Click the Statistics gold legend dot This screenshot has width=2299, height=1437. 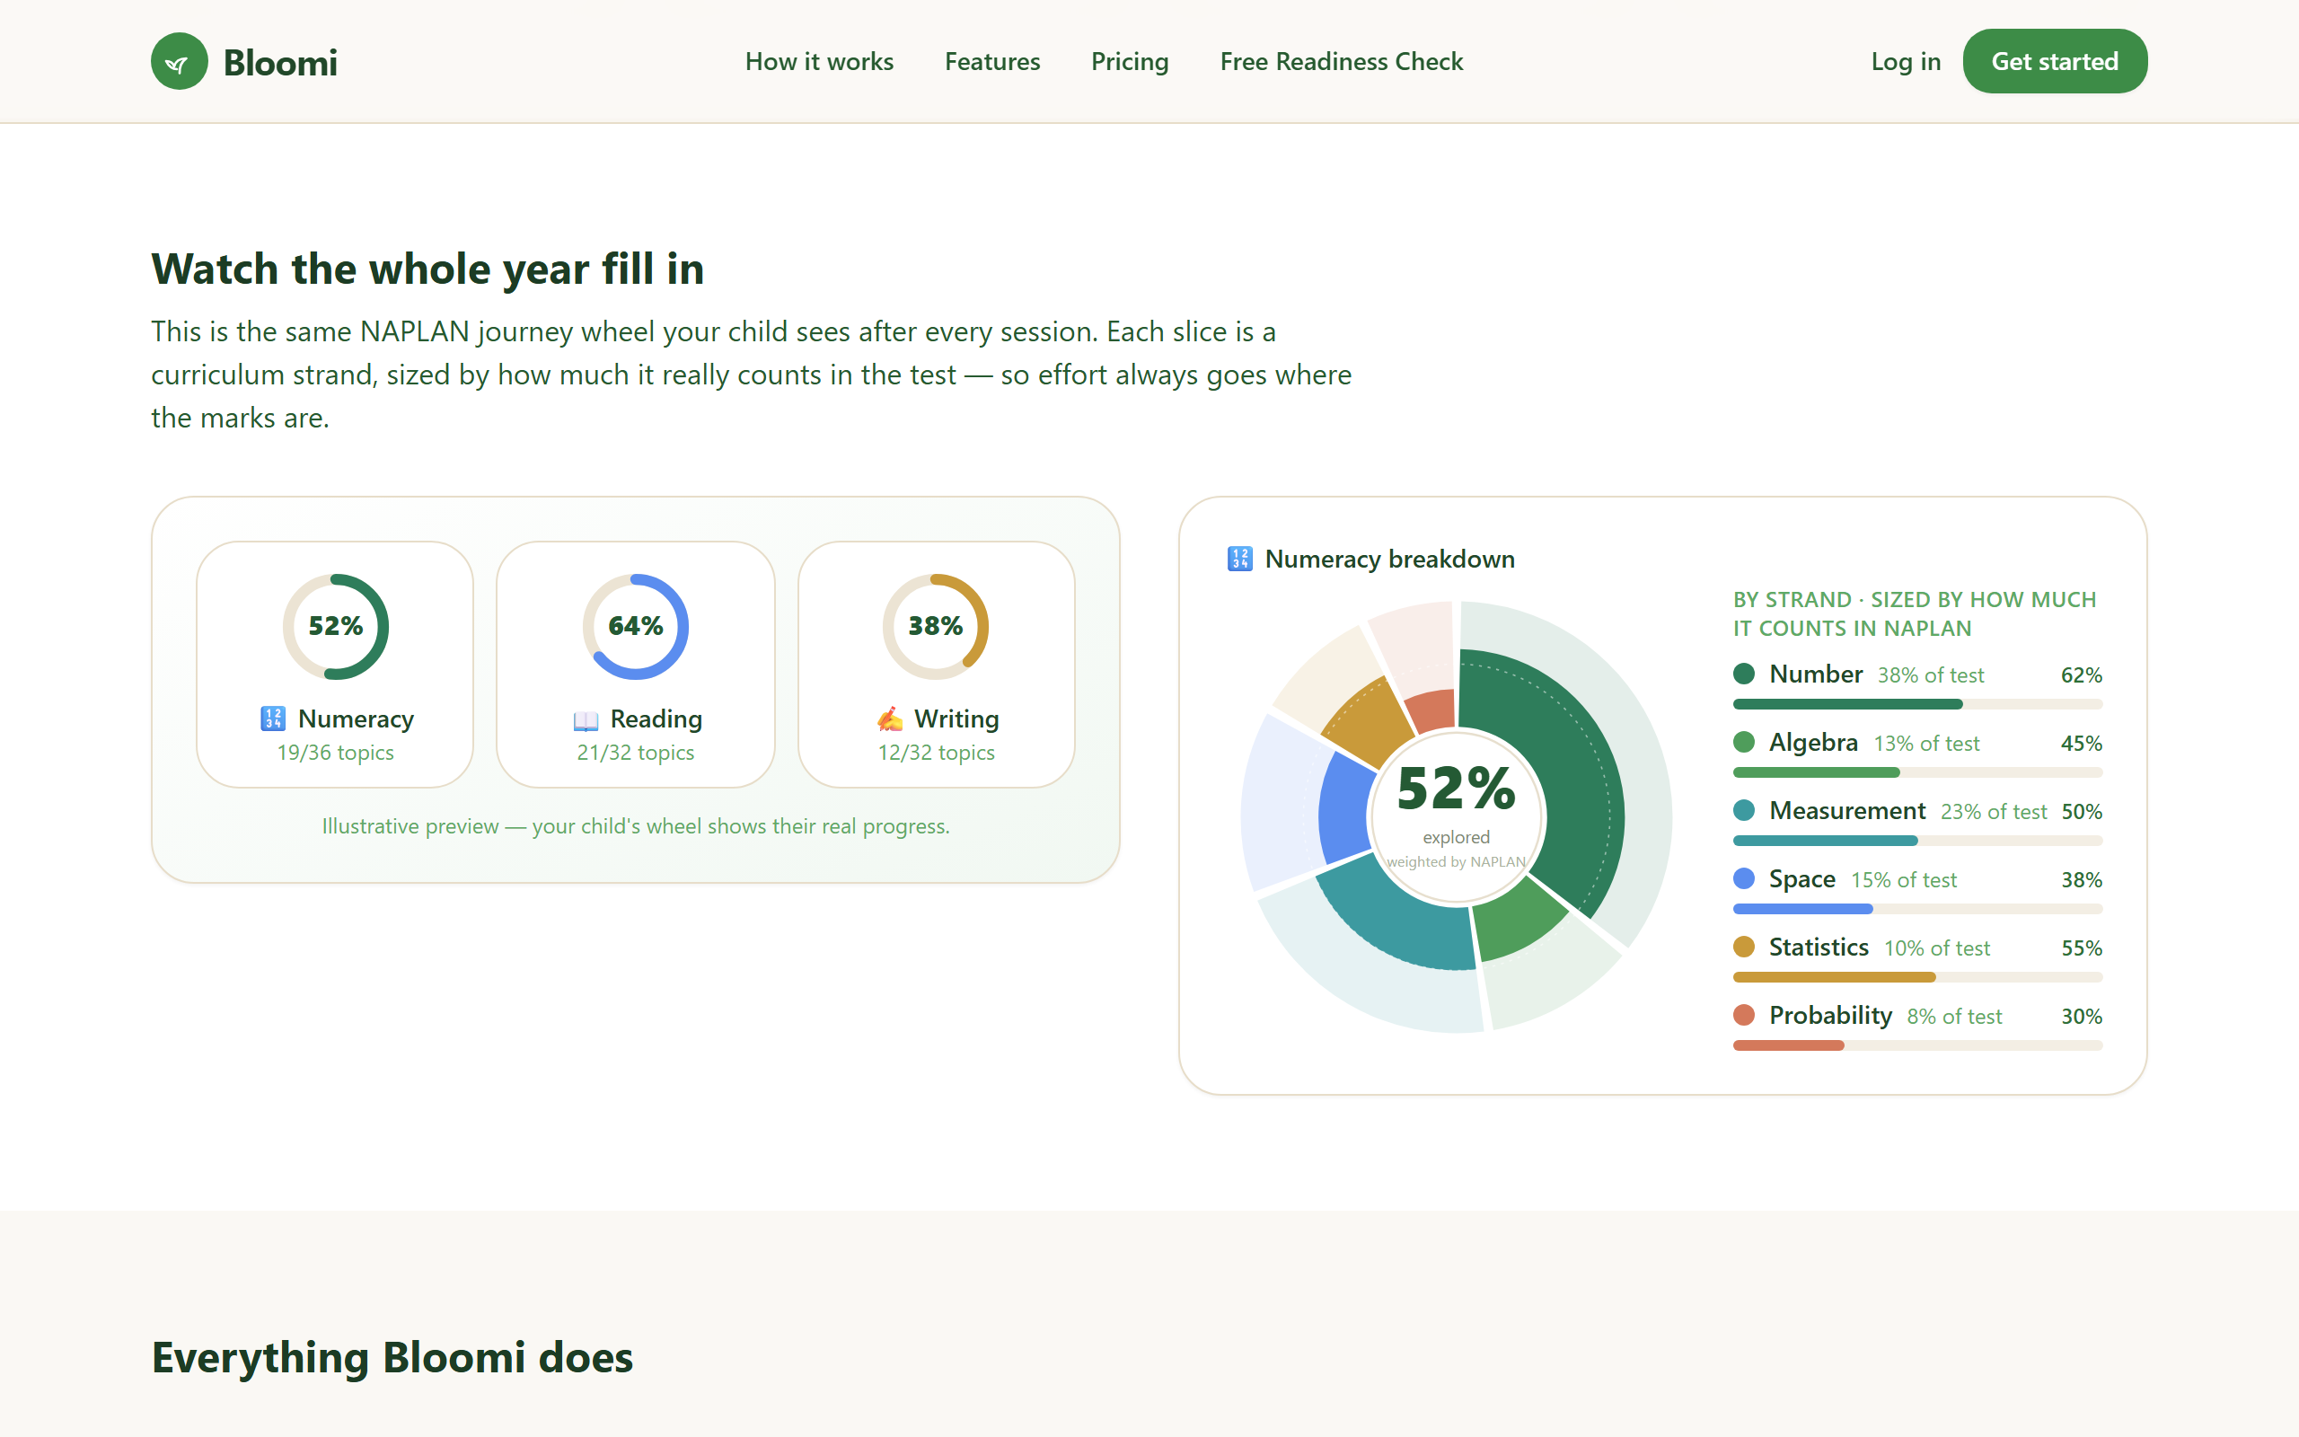pos(1743,948)
